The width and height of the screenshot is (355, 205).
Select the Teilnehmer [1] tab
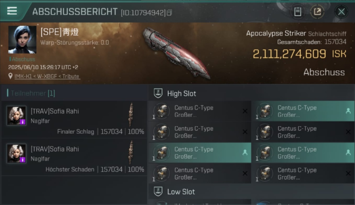click(x=31, y=93)
